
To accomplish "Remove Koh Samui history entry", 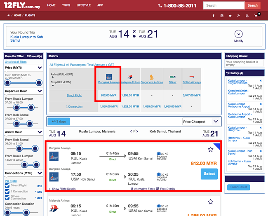I will tap(261, 151).
